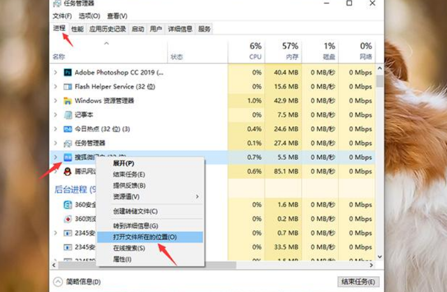Click the 任务管理器 process row icon
The image size is (447, 292).
click(68, 143)
